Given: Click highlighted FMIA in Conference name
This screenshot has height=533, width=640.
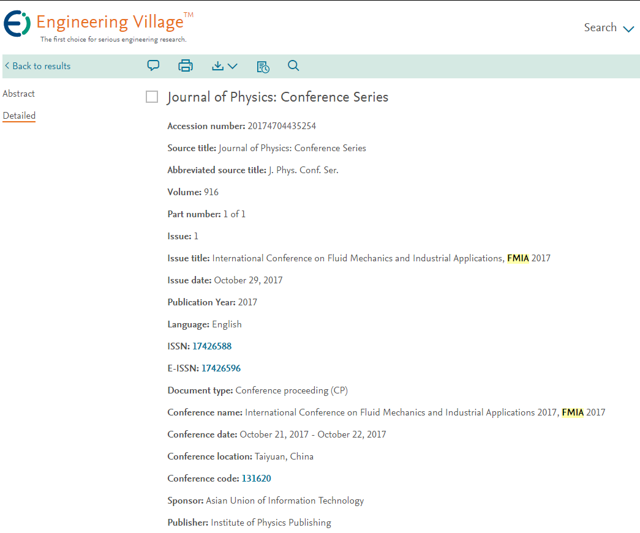Looking at the screenshot, I should pos(573,412).
